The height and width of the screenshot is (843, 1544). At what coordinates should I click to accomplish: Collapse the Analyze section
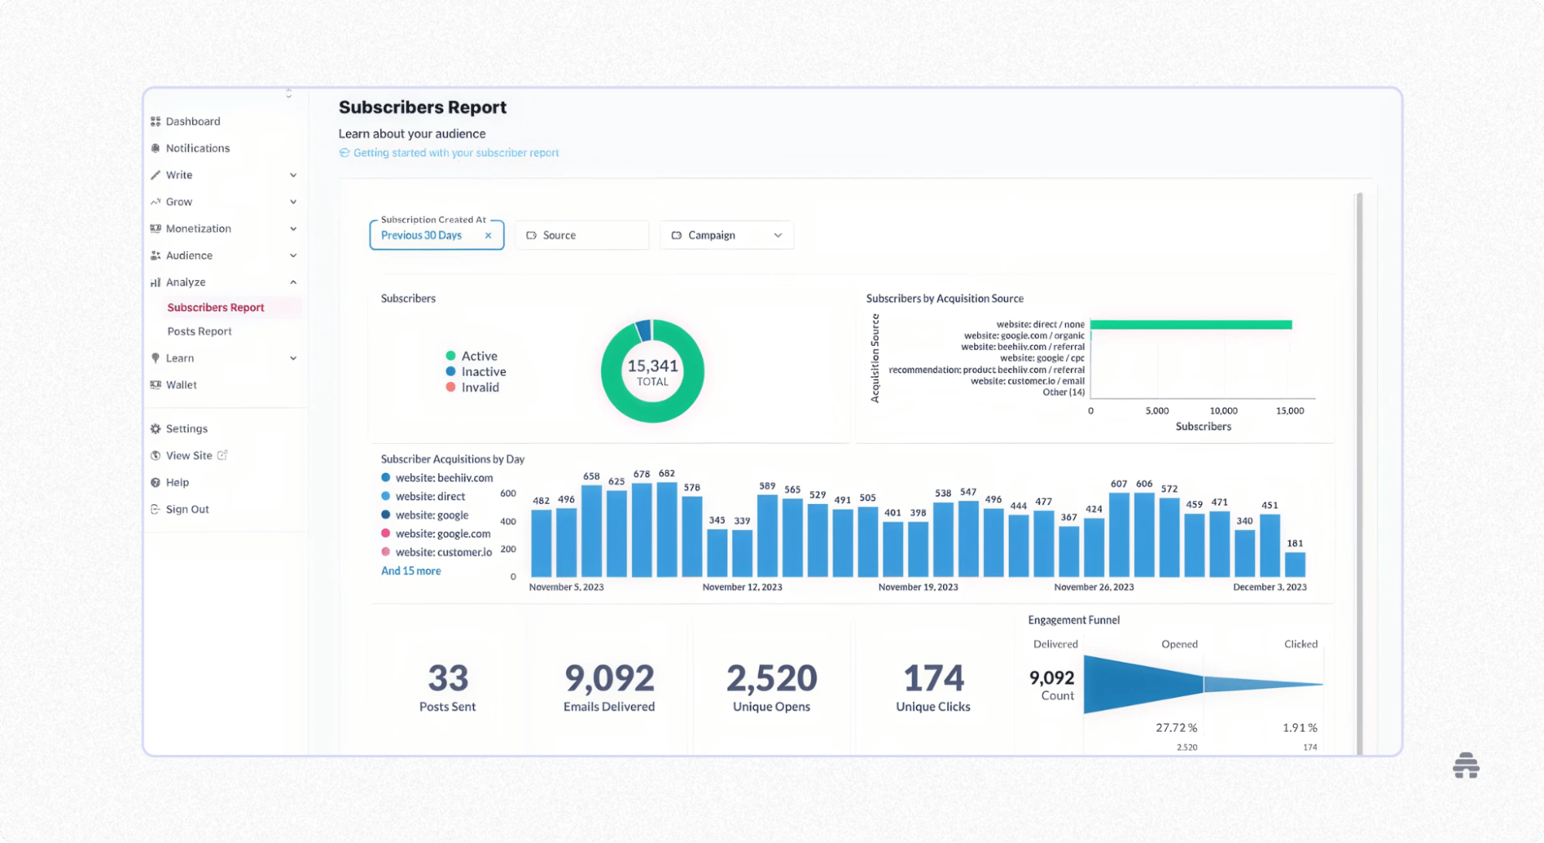pos(293,282)
